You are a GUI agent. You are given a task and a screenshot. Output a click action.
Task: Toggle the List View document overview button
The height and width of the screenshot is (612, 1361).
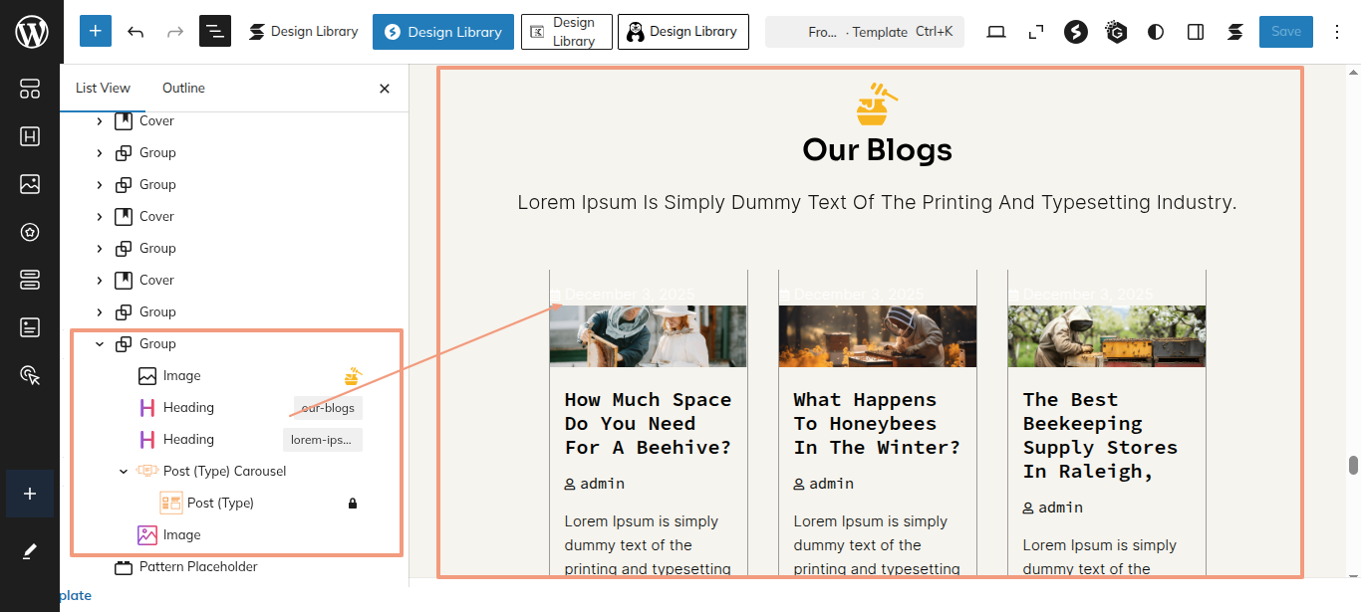[x=215, y=32]
